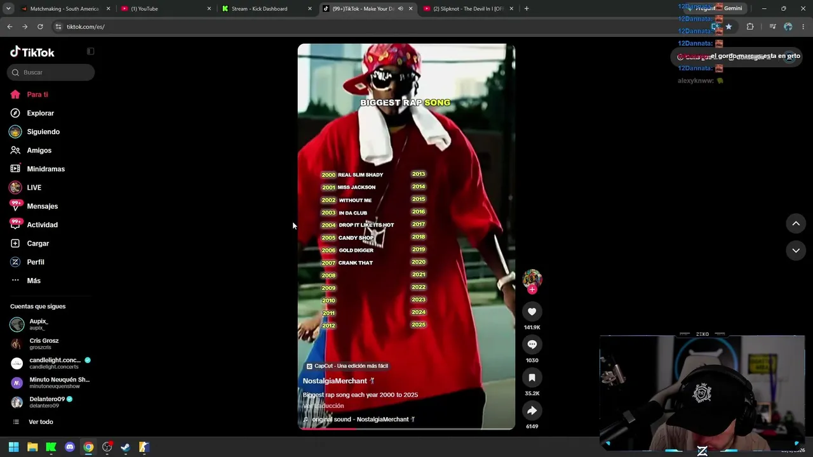This screenshot has width=813, height=457.
Task: Open File Explorer from the taskbar
Action: click(32, 447)
